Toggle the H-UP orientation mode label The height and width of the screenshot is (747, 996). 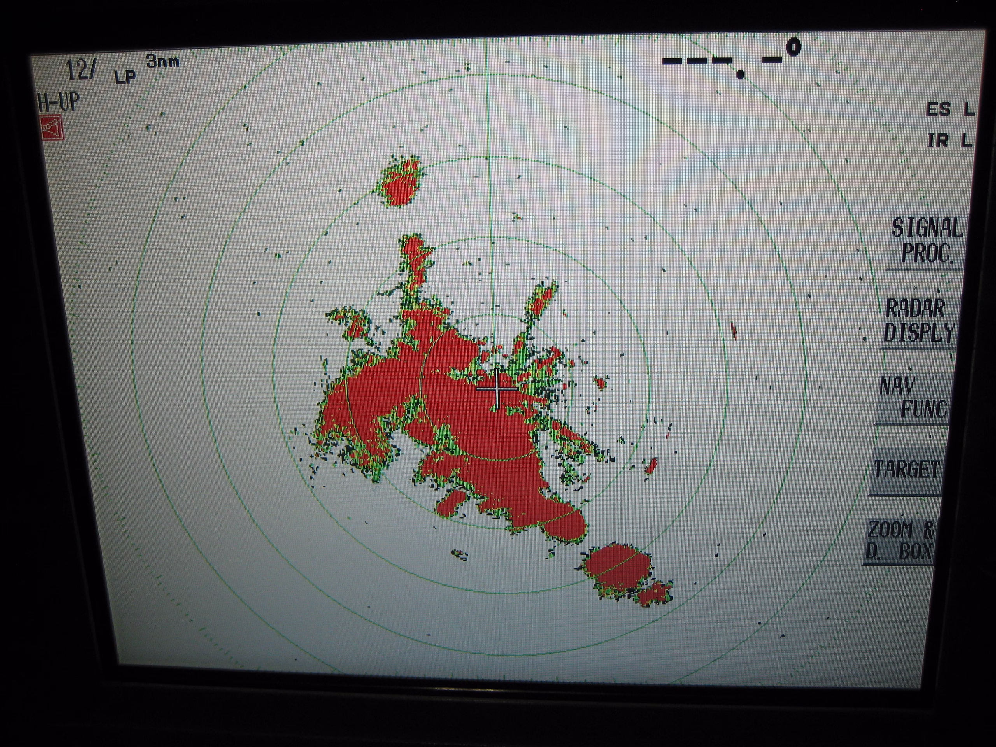(x=58, y=103)
